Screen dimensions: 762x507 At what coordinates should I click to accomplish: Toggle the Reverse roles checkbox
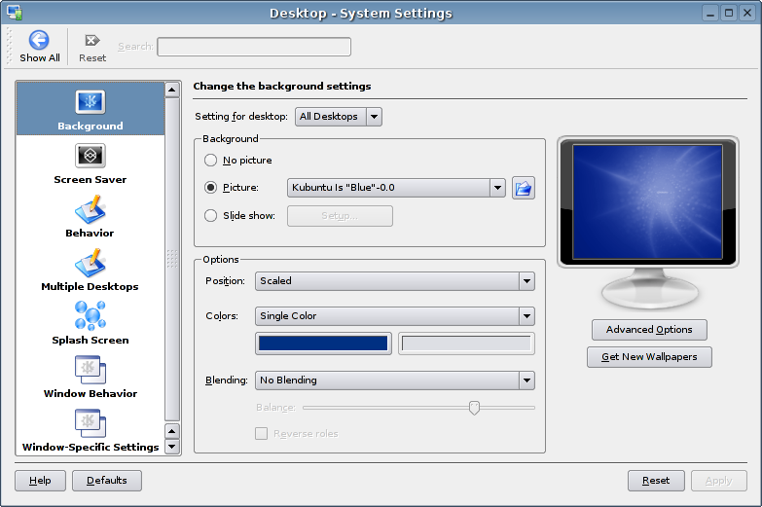coord(262,434)
